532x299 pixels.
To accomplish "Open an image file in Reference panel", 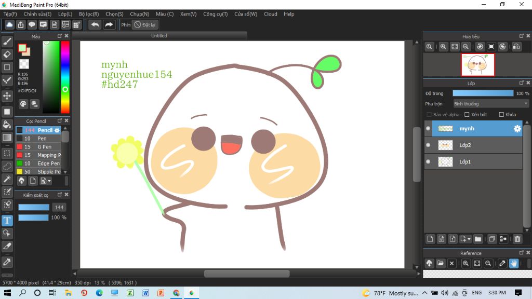I will point(441,263).
